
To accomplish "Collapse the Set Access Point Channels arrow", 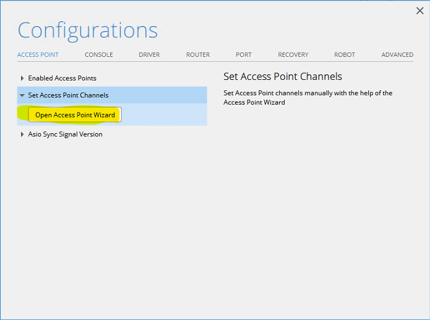I will coord(22,95).
